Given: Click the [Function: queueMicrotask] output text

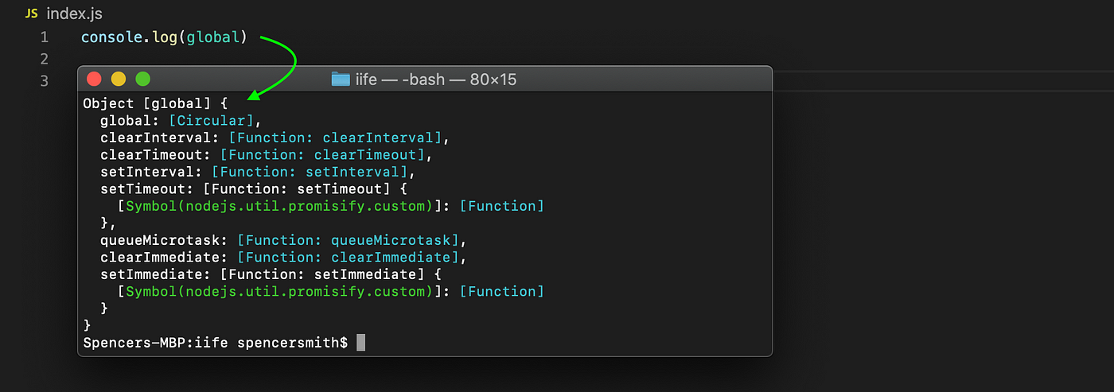Looking at the screenshot, I should pyautogui.click(x=348, y=240).
